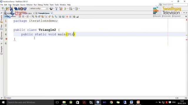Click the Clean and Build Project icon

click(61, 8)
